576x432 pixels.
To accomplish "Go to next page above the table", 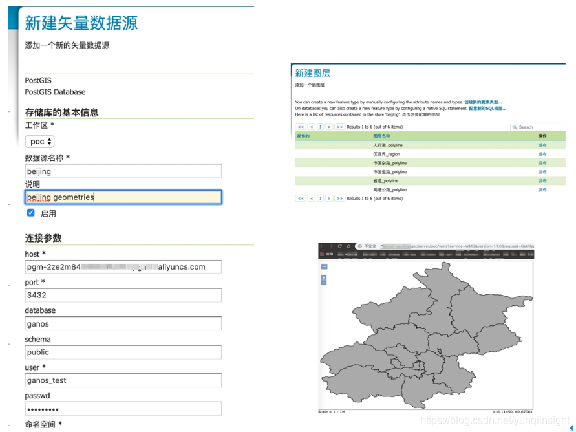I will (329, 127).
